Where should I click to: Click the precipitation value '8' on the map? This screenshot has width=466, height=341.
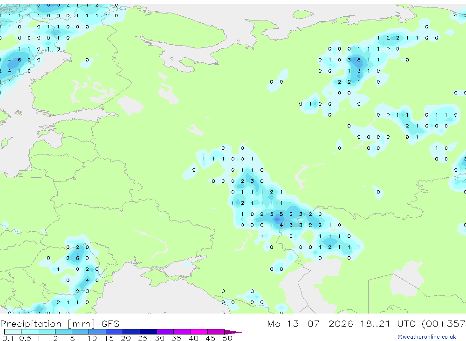click(359, 60)
